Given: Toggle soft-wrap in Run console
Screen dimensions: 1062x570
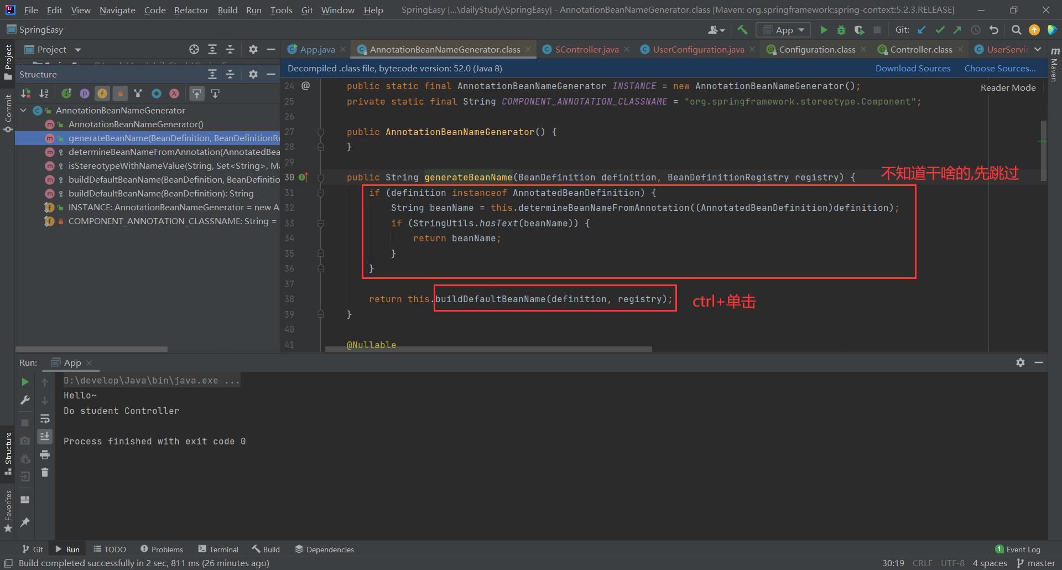Looking at the screenshot, I should coord(45,418).
